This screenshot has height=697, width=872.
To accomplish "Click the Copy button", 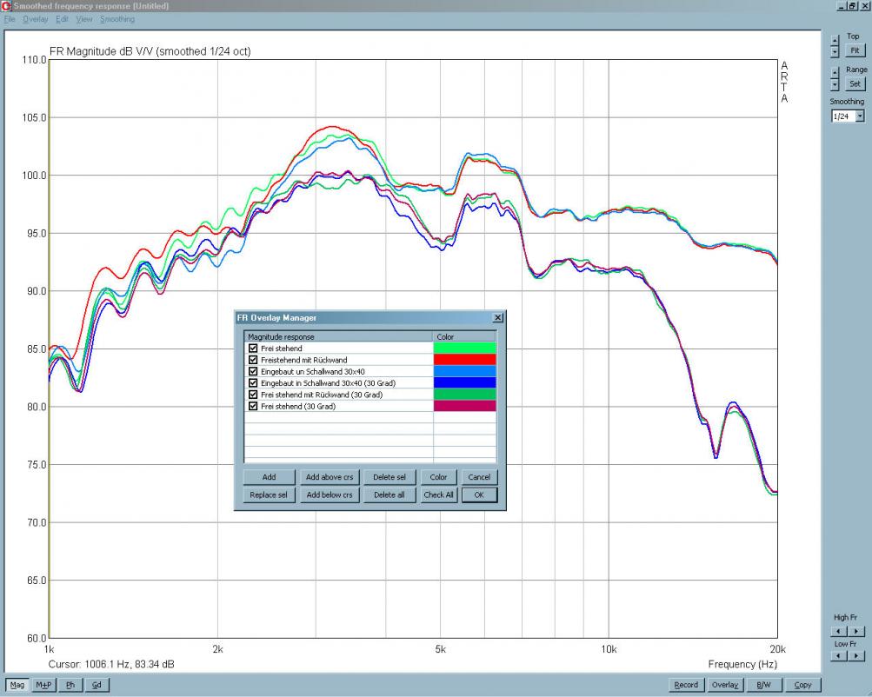I will pos(802,685).
